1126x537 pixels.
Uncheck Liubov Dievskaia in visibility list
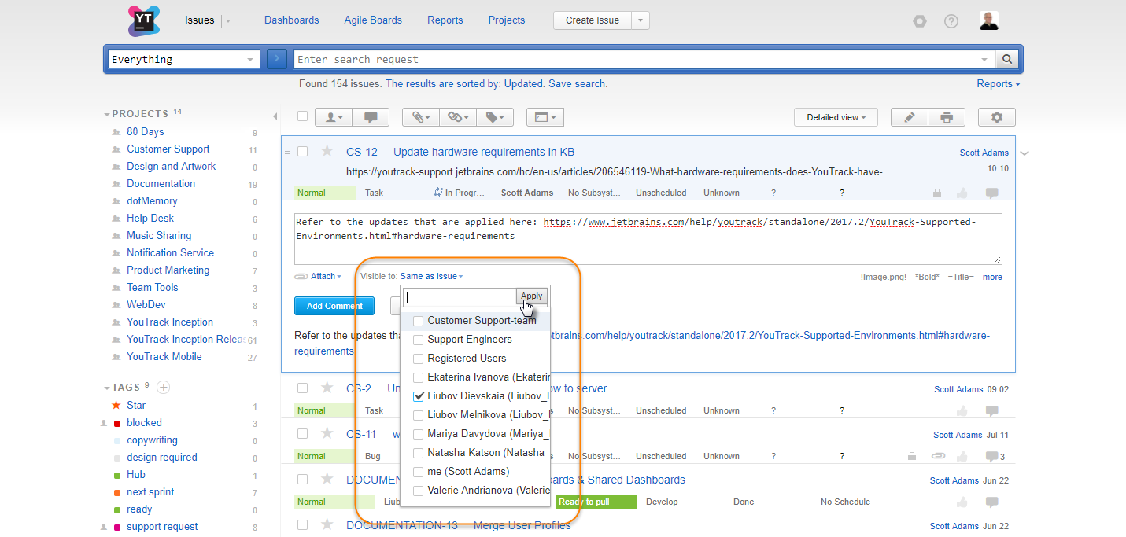[419, 396]
